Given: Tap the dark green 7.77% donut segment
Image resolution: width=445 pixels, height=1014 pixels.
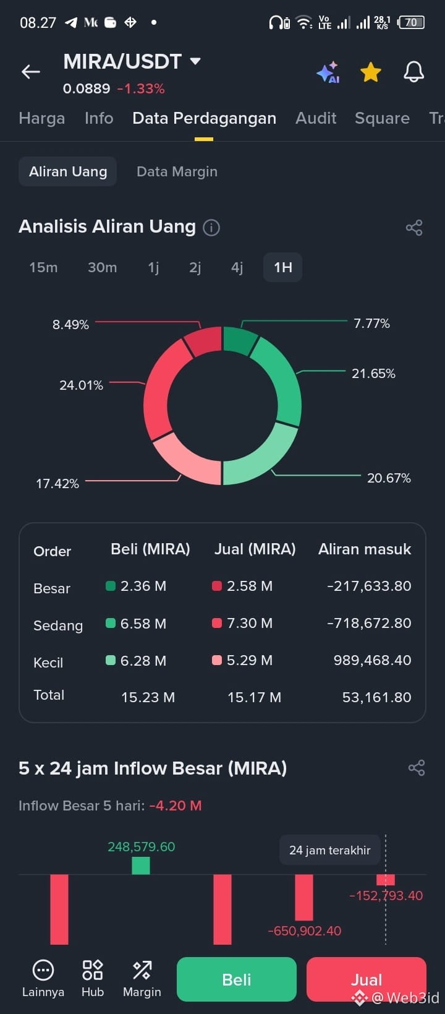Looking at the screenshot, I should tap(240, 341).
